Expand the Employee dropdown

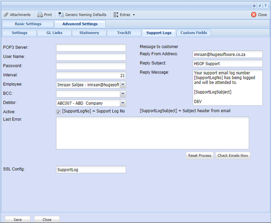pos(123,84)
